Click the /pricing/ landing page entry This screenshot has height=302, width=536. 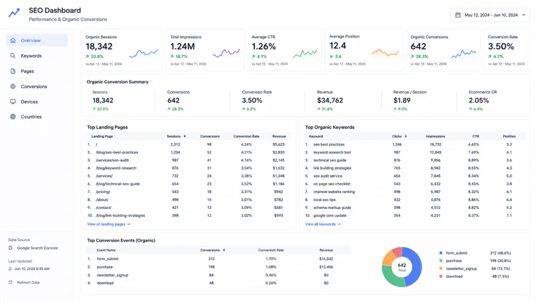tap(103, 192)
